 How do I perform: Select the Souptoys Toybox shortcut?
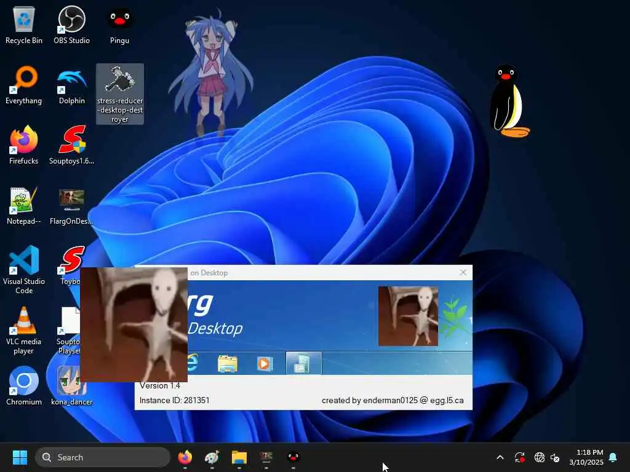pyautogui.click(x=70, y=265)
